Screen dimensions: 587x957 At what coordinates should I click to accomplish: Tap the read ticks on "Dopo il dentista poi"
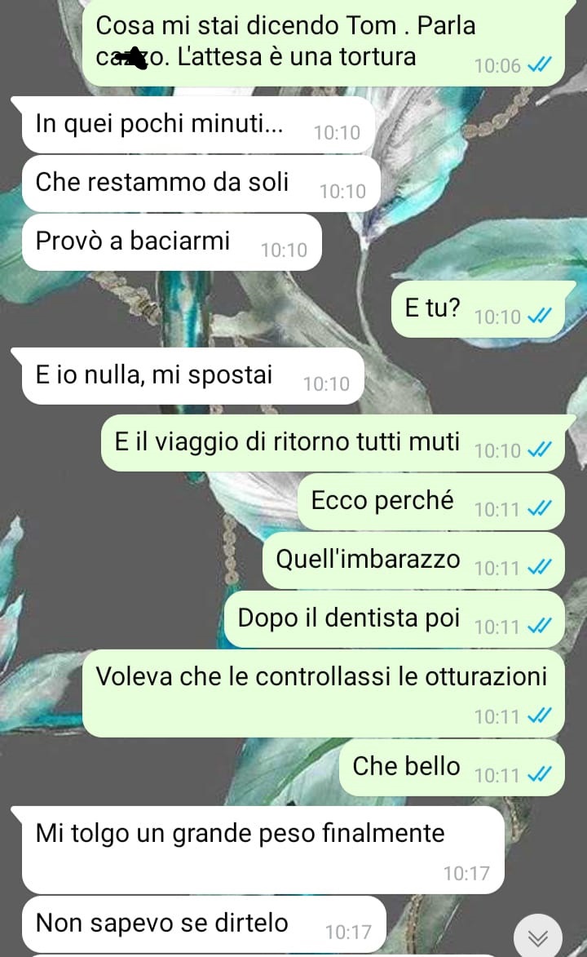(x=540, y=626)
